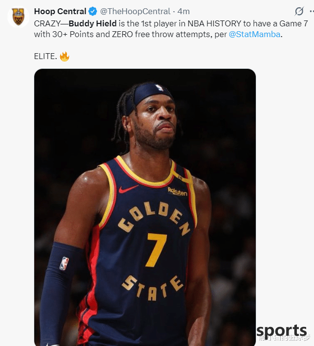314x346 pixels.
Task: Open the @TheHoopCentral handle link
Action: coord(135,11)
